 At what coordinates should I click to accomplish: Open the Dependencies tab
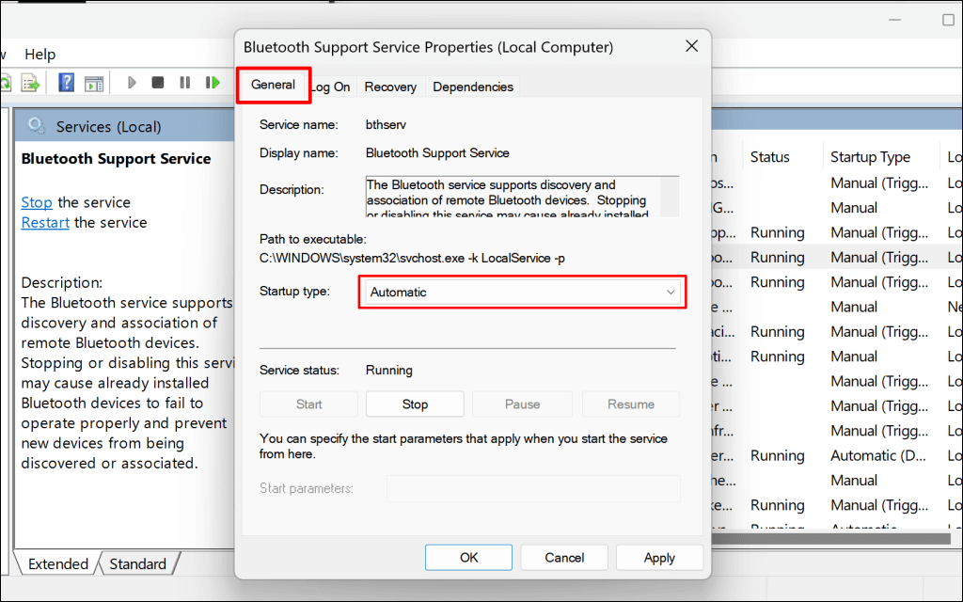point(472,87)
